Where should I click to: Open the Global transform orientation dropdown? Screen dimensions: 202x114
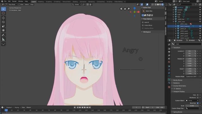point(77,4)
